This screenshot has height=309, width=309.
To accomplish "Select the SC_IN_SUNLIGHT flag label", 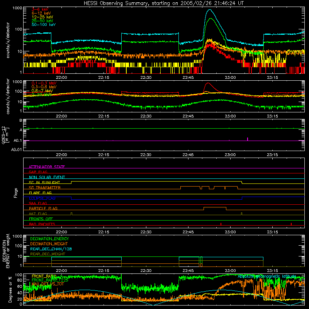I will [x=44, y=182].
